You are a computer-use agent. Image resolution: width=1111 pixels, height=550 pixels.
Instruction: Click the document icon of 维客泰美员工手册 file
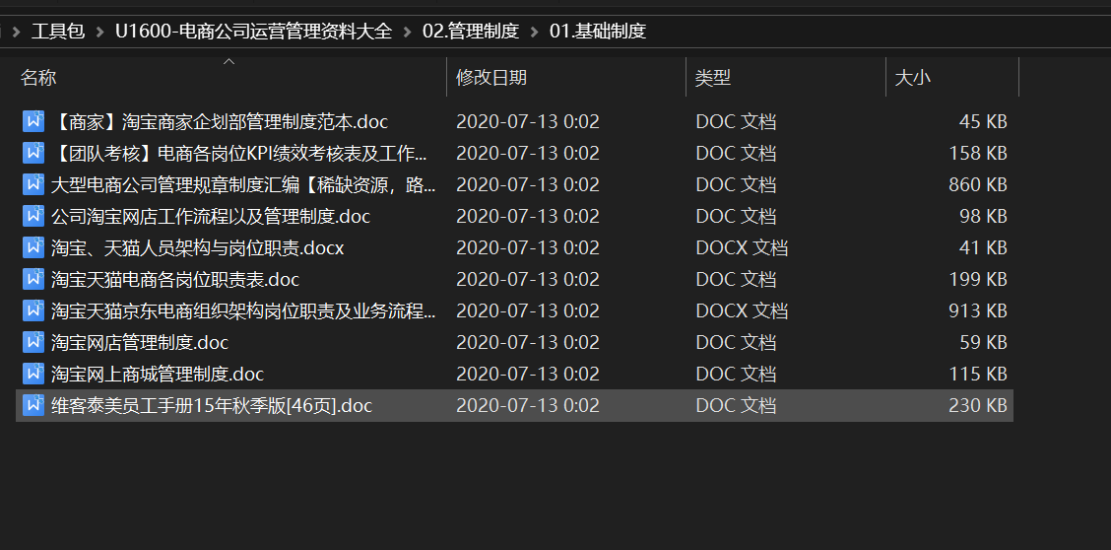[33, 405]
